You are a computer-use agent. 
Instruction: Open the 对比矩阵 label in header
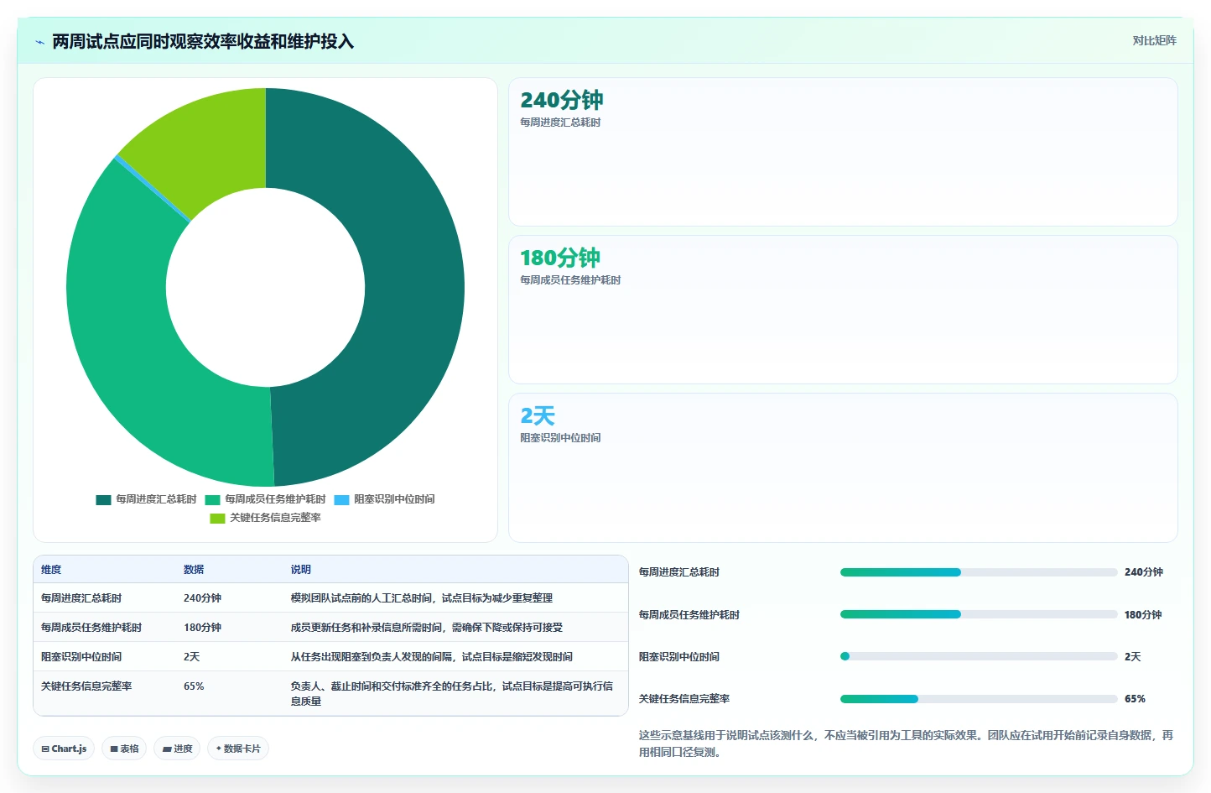tap(1154, 40)
